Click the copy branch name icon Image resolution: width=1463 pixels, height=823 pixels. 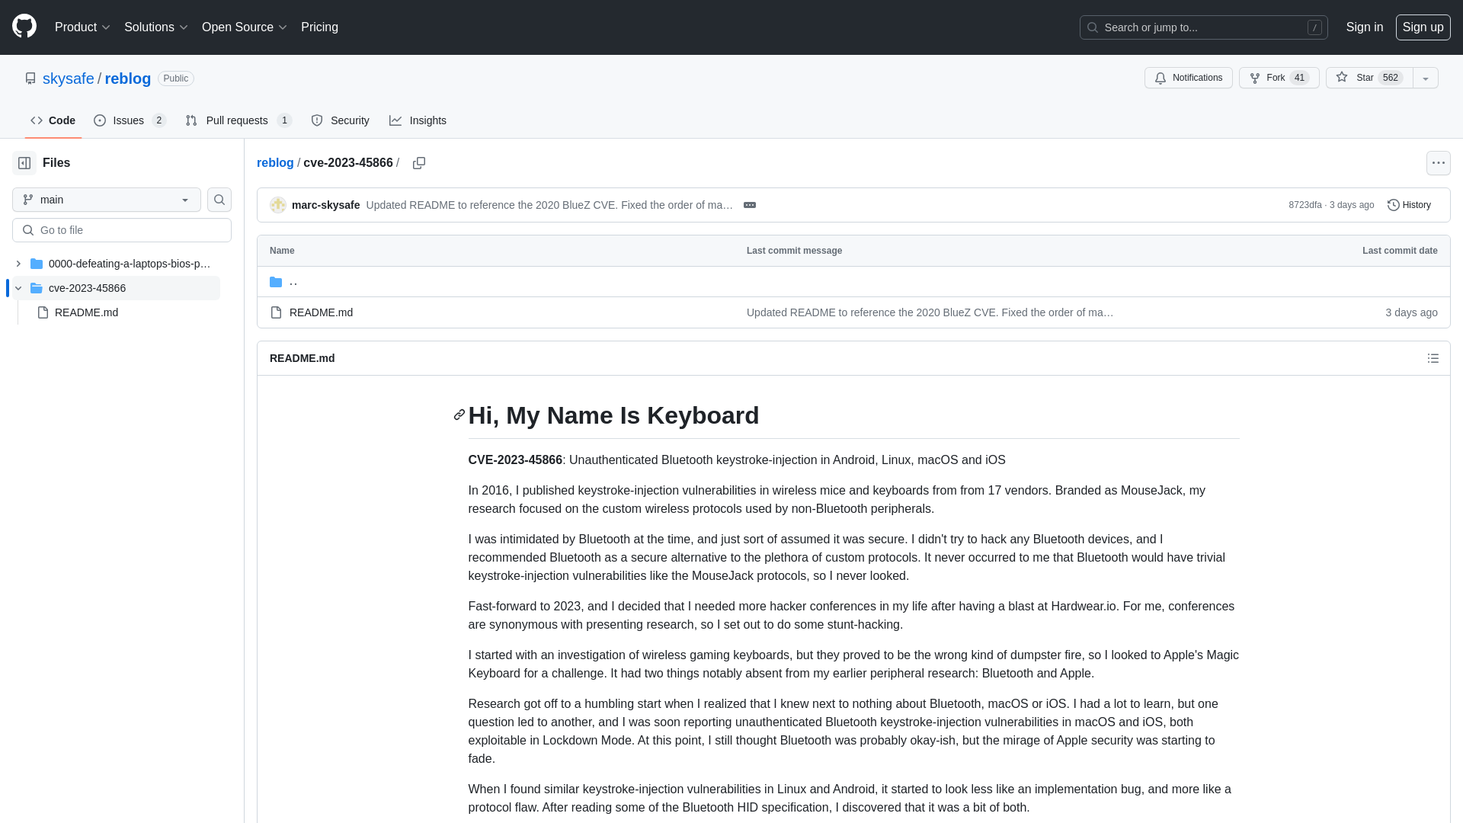[x=419, y=163]
